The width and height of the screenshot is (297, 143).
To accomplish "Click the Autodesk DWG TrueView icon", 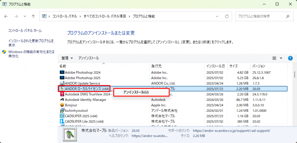I will click(62, 94).
